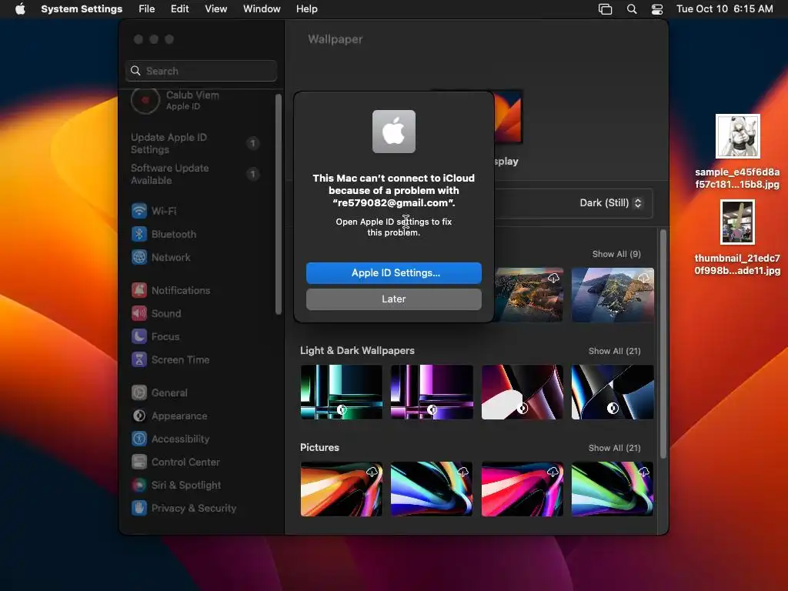The width and height of the screenshot is (788, 591).
Task: Open Privacy & Security settings icon
Action: pos(139,509)
